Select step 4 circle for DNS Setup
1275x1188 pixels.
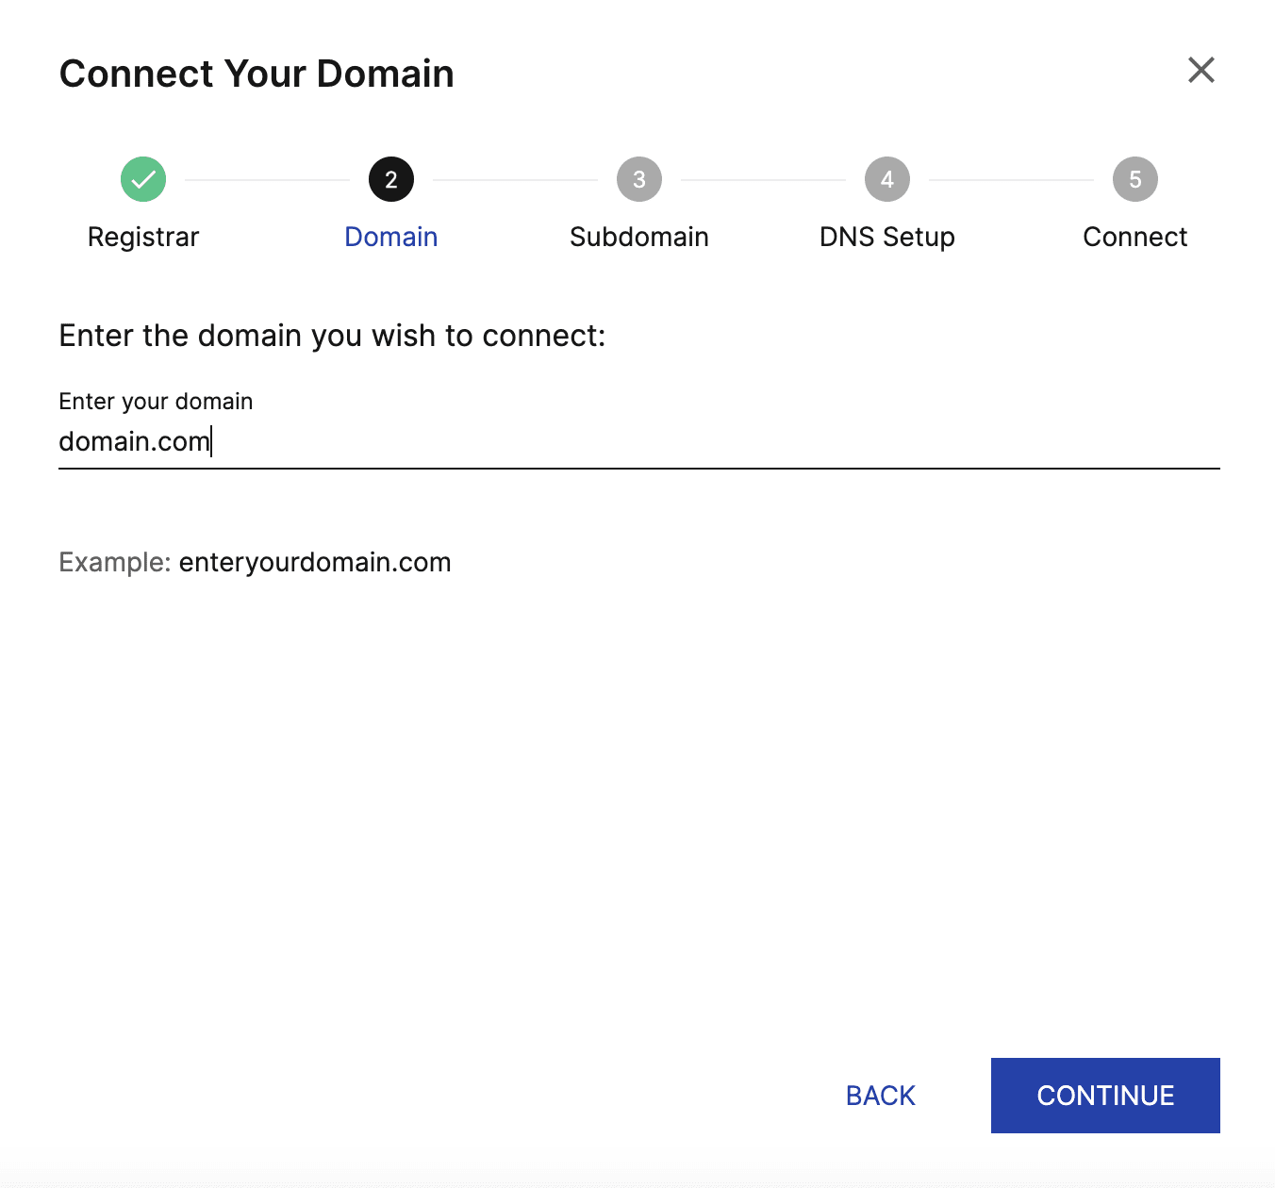coord(887,179)
